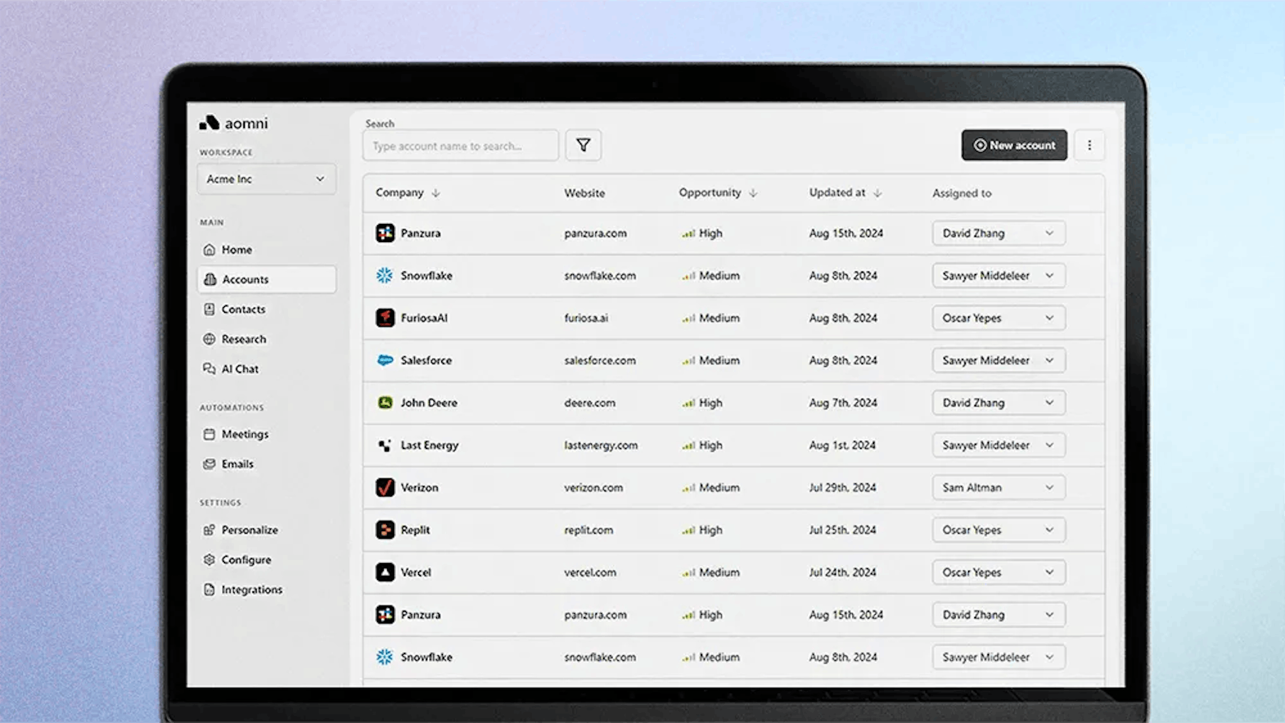Open deere.com website link
Image resolution: width=1285 pixels, height=723 pixels.
(589, 403)
